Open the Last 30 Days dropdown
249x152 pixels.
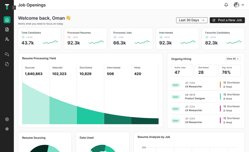pyautogui.click(x=192, y=20)
